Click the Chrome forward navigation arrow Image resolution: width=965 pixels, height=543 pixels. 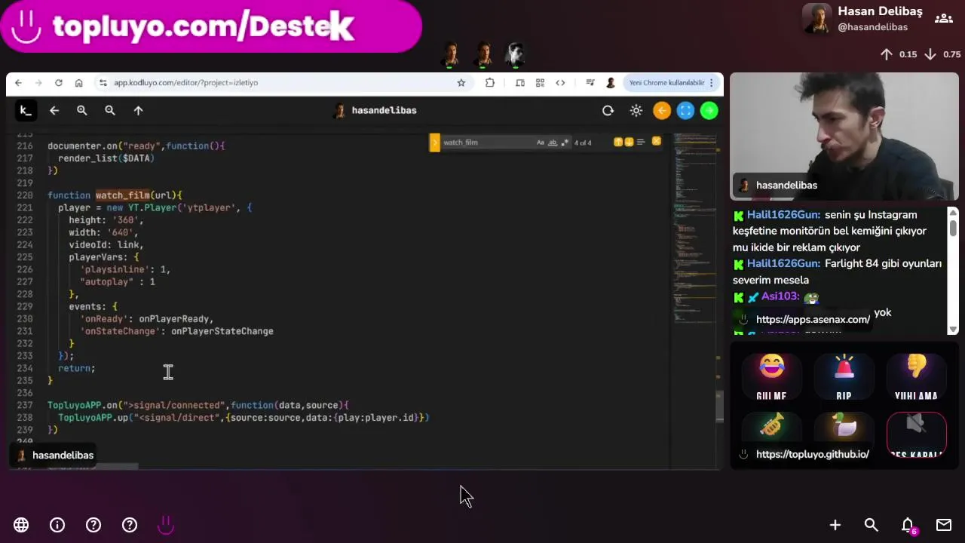tap(38, 83)
